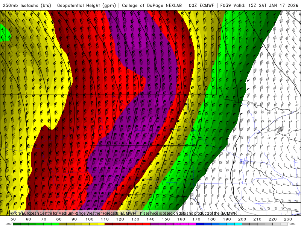Click the legend value "230"

[288, 219]
